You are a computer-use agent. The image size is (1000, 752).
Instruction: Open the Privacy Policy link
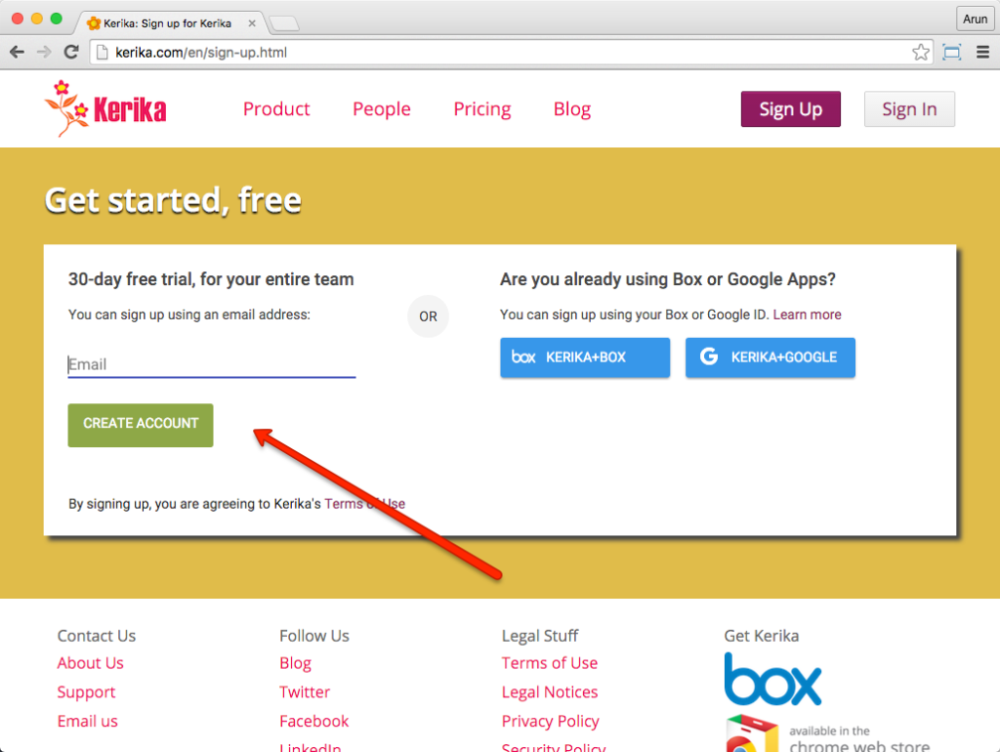tap(550, 721)
